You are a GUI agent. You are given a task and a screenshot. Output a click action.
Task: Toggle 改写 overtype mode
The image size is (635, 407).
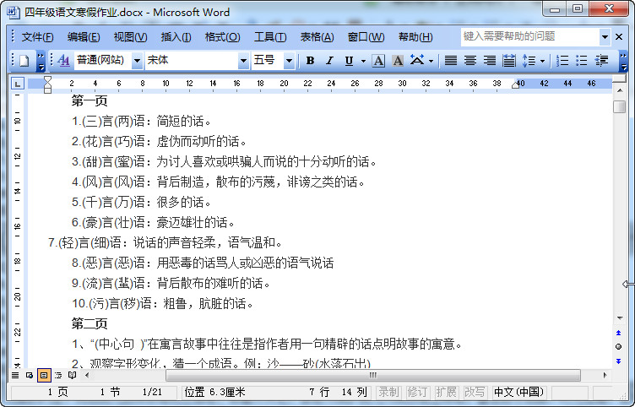pos(475,392)
